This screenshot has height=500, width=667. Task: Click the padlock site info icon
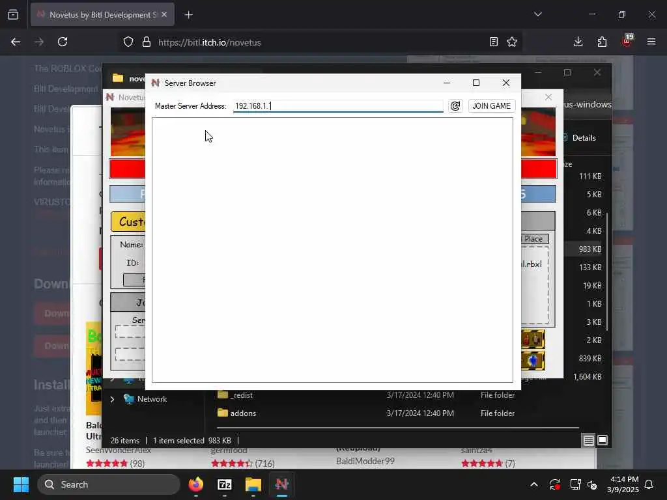coord(147,42)
